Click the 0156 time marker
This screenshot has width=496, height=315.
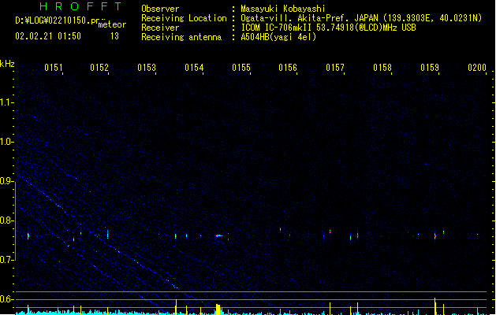coord(288,68)
